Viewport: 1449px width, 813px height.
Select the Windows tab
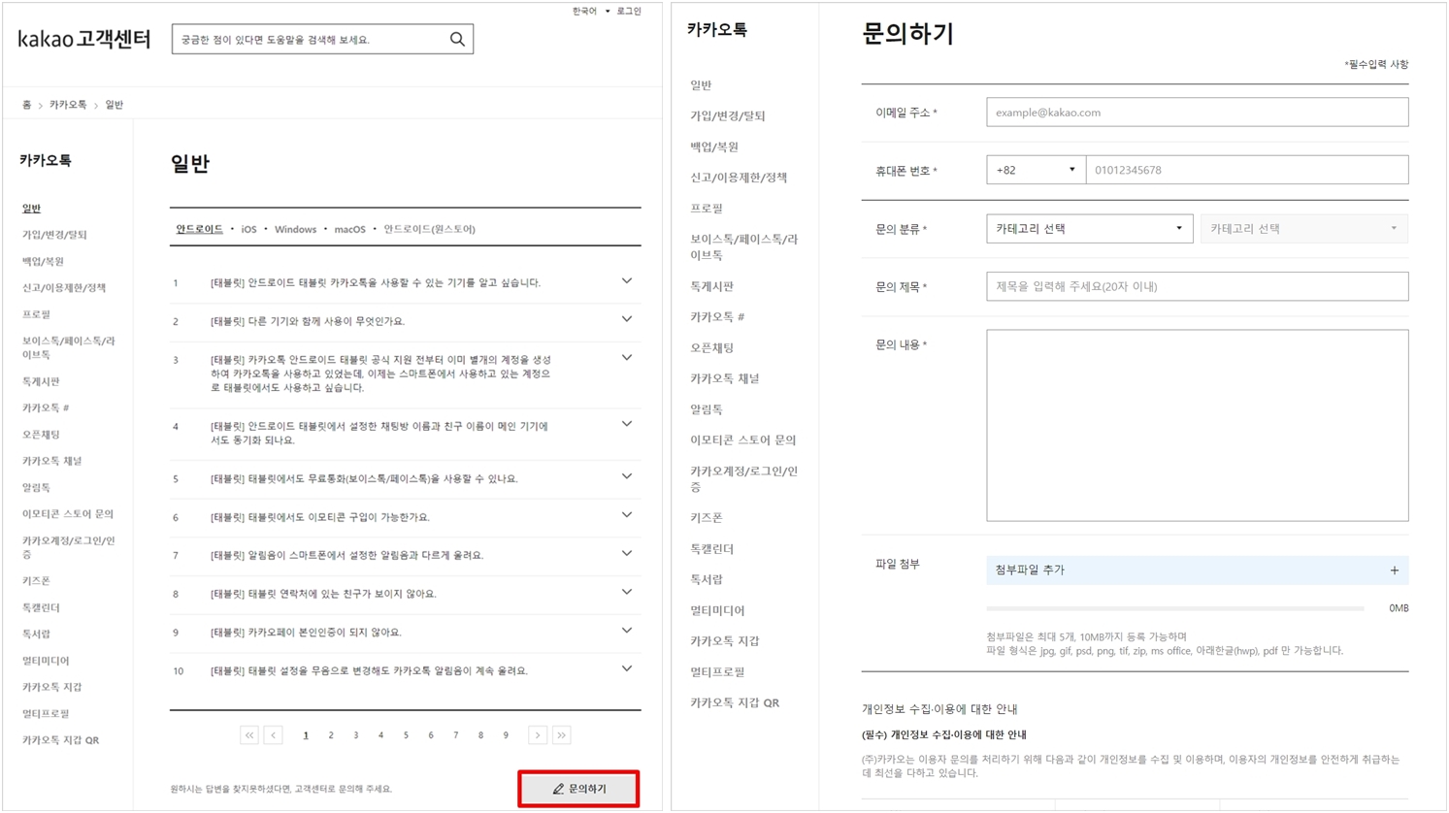tap(295, 229)
